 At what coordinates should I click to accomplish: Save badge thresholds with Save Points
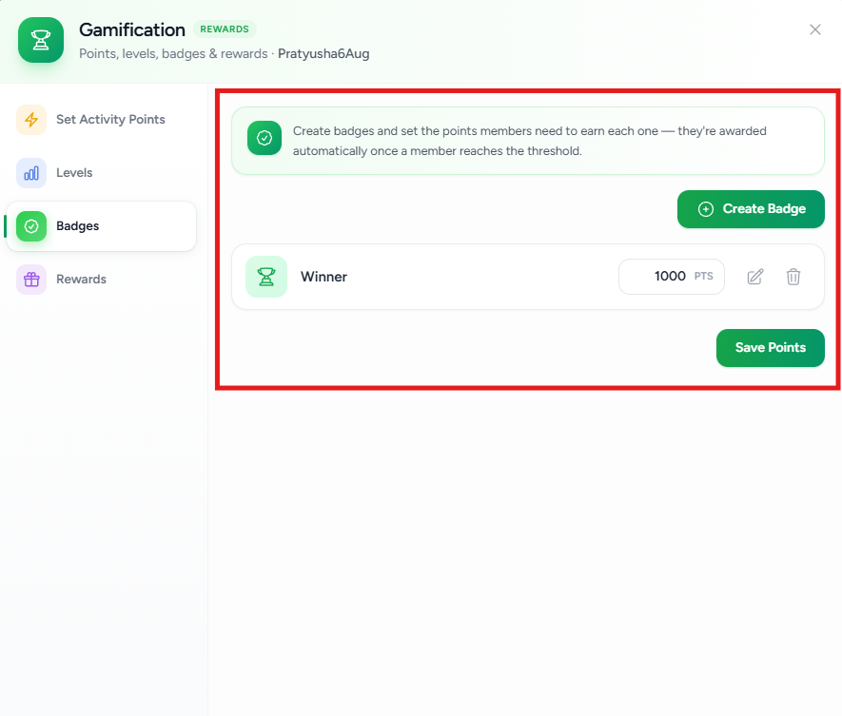tap(770, 348)
